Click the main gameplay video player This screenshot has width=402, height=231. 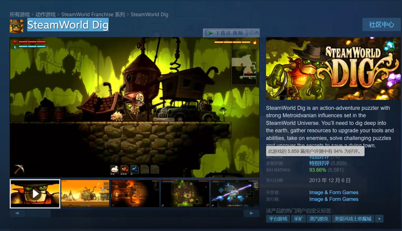click(134, 107)
